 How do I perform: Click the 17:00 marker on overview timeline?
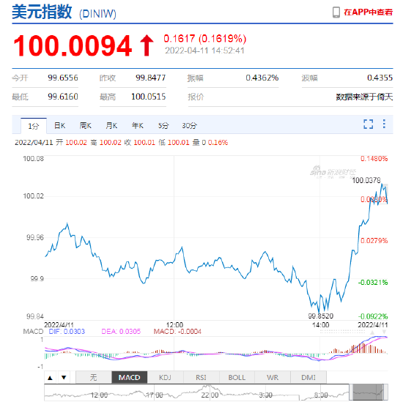155,395
